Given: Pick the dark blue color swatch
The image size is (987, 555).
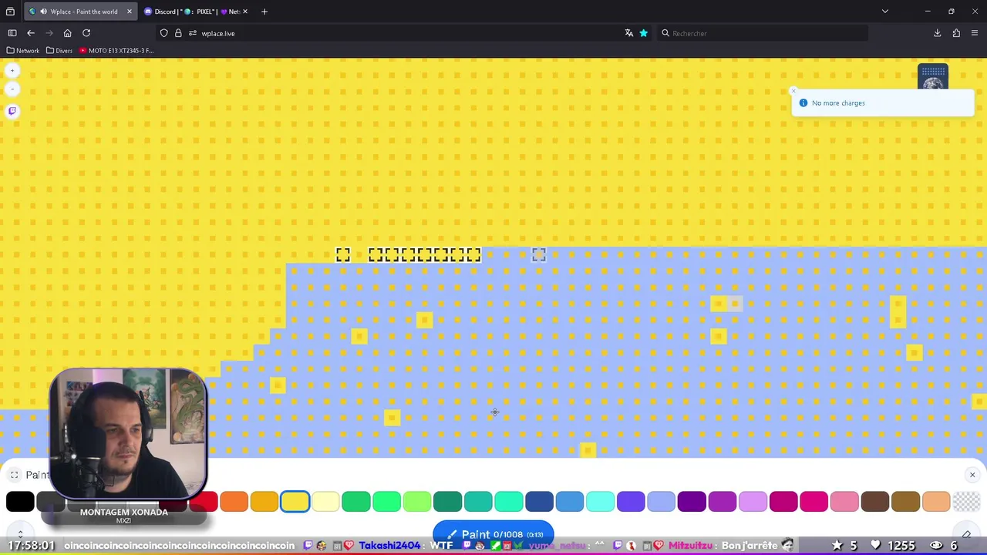Looking at the screenshot, I should click(x=539, y=502).
